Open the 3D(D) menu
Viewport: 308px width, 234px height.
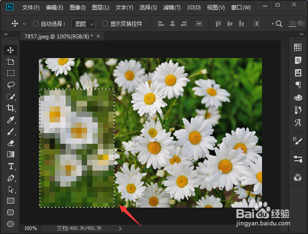point(194,8)
